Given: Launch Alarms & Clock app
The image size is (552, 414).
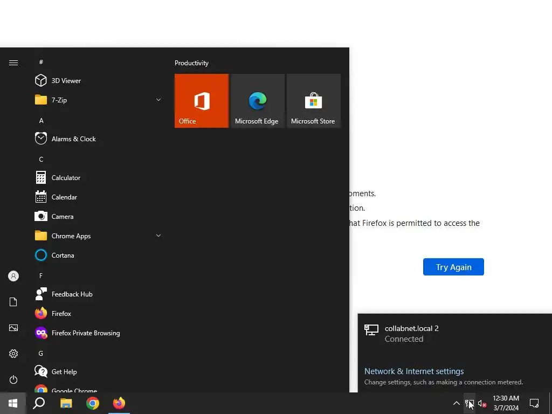Looking at the screenshot, I should pyautogui.click(x=98, y=139).
